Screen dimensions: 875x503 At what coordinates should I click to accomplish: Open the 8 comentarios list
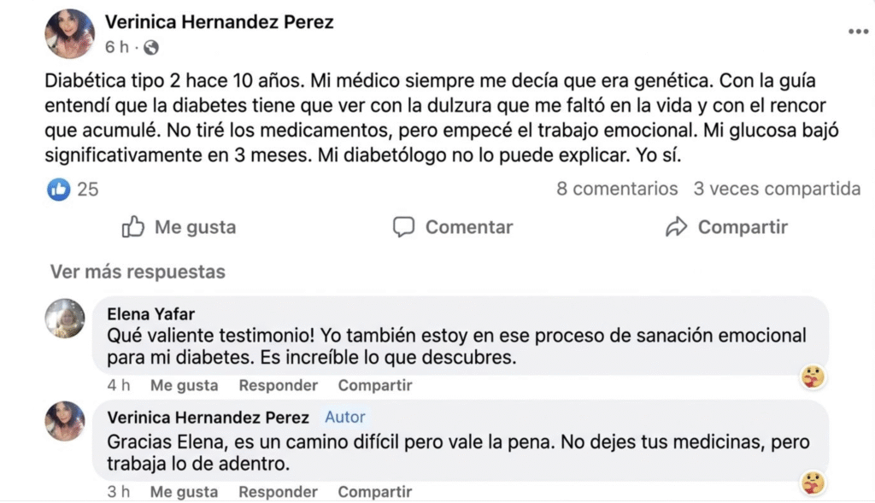(x=617, y=189)
